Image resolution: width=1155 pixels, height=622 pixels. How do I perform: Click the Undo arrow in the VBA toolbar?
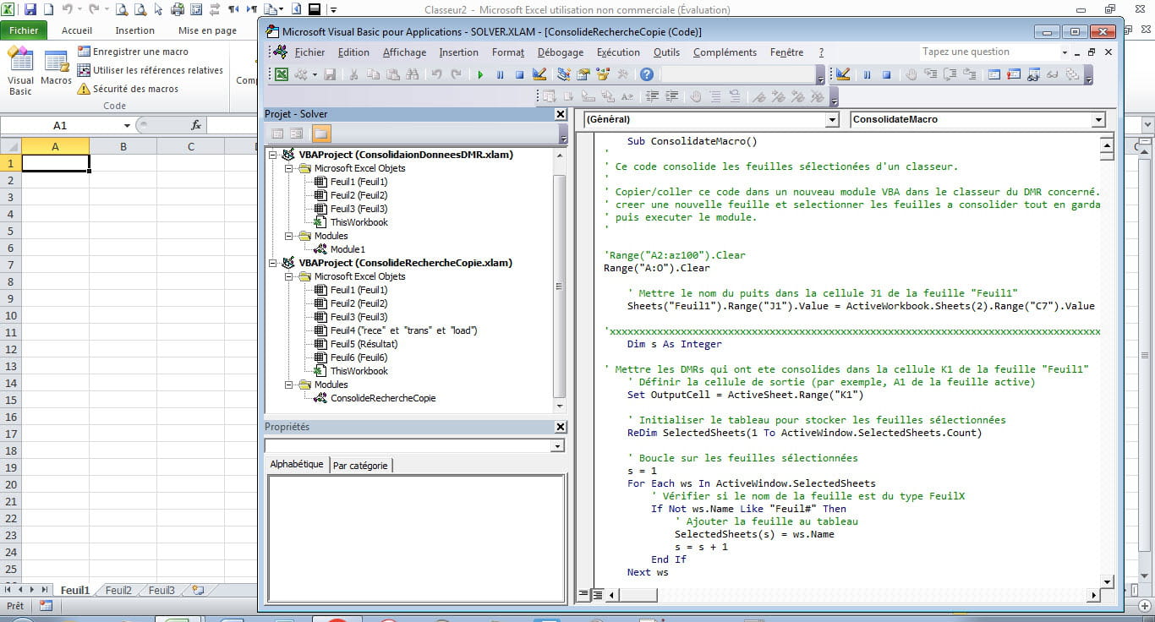pyautogui.click(x=436, y=74)
